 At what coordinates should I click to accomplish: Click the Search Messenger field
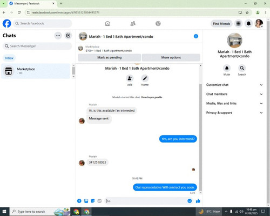pos(37,46)
